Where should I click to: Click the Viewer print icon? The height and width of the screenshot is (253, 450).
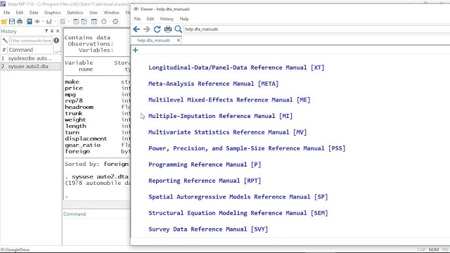pyautogui.click(x=168, y=29)
